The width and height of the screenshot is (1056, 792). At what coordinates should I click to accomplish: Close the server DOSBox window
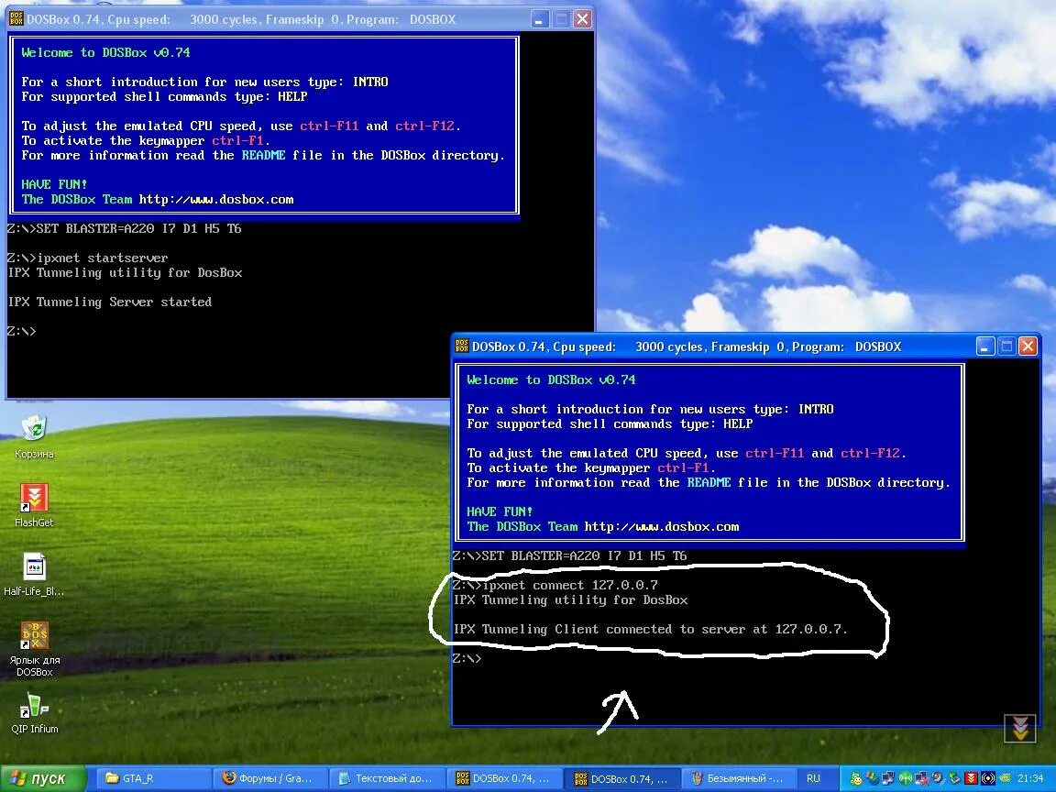[x=583, y=19]
